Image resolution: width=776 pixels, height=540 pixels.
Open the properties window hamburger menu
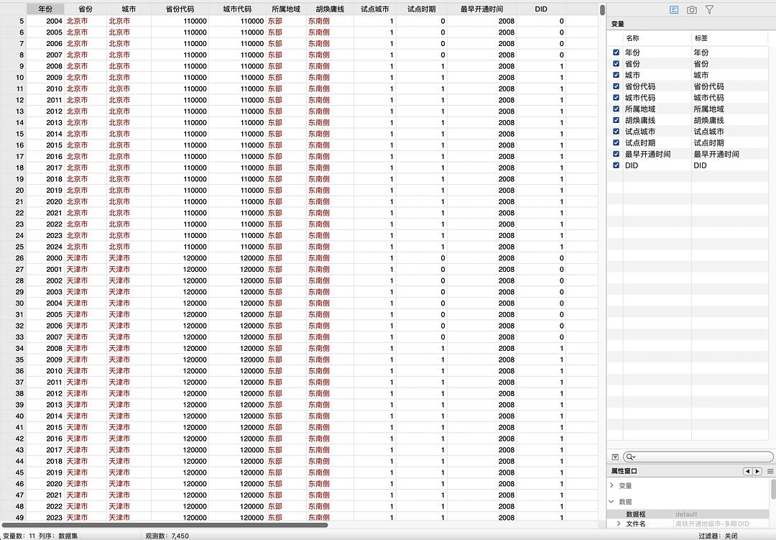point(770,471)
